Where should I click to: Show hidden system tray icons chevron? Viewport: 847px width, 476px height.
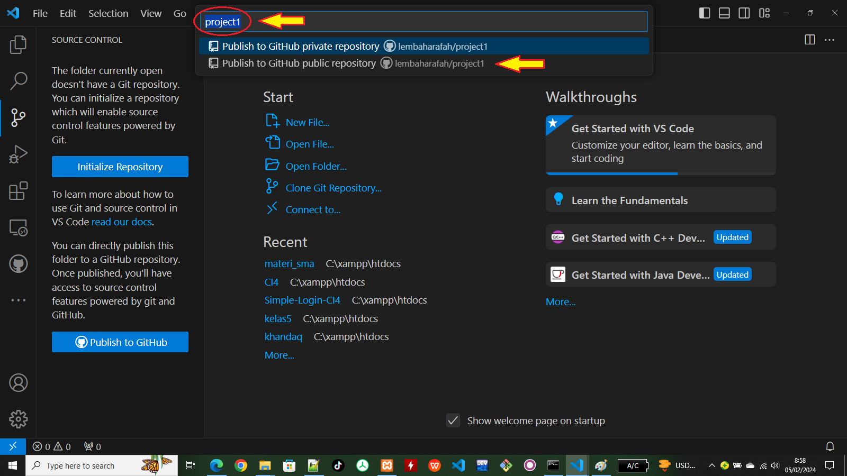711,465
